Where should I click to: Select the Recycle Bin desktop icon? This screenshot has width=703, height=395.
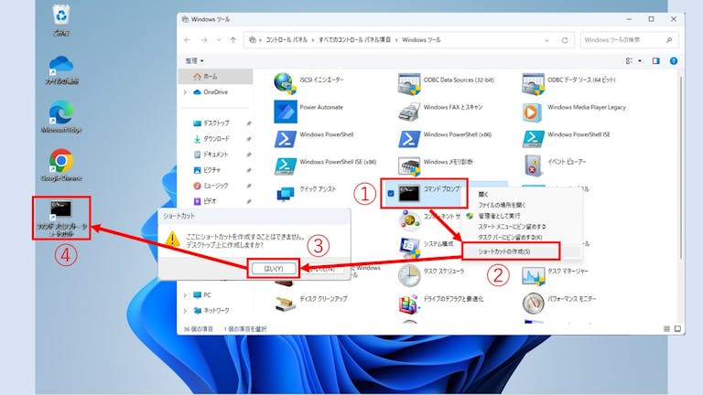[61, 20]
